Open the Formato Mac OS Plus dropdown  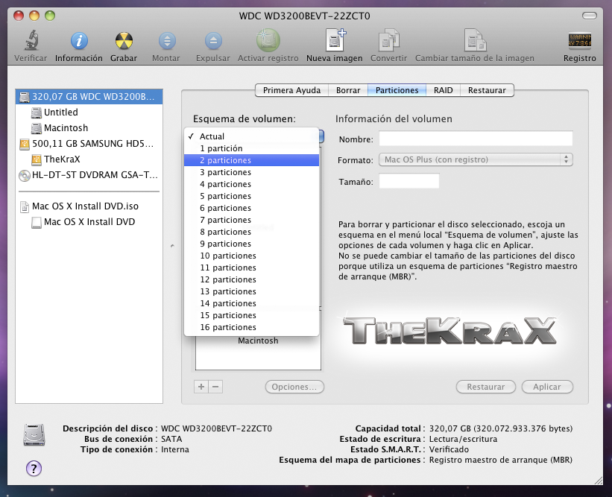pos(476,159)
